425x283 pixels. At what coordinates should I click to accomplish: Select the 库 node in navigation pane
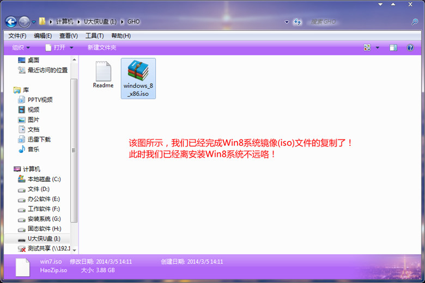point(21,90)
